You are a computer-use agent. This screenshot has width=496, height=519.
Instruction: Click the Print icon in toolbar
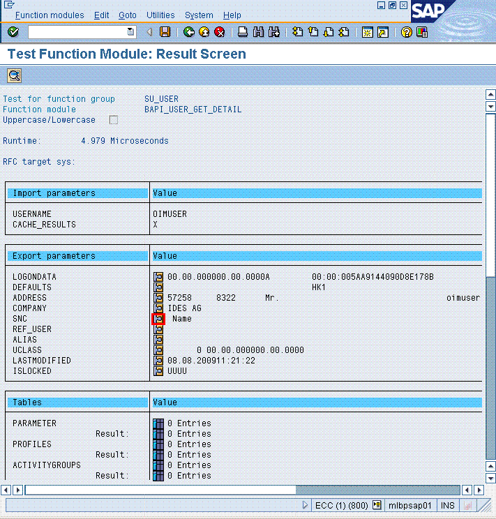(x=243, y=32)
